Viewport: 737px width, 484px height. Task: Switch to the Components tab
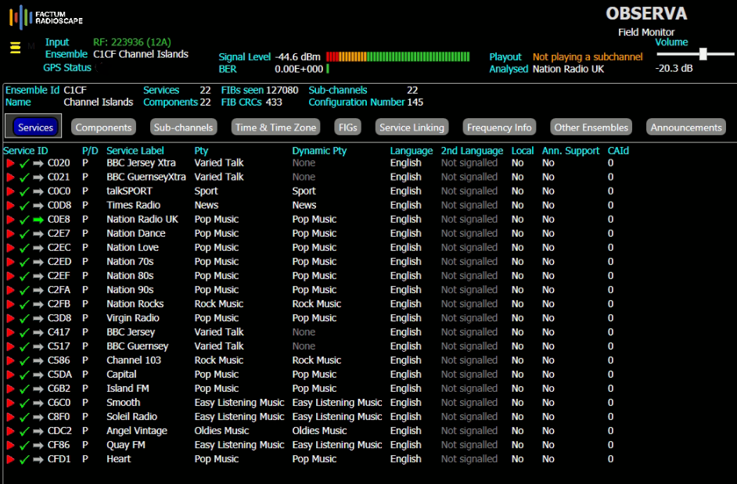click(x=103, y=127)
